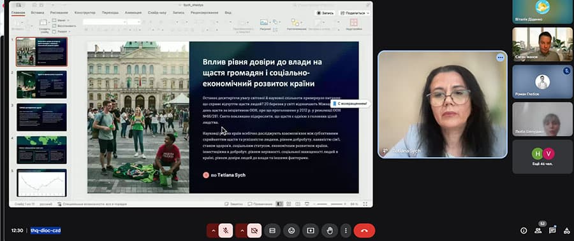The height and width of the screenshot is (241, 574).
Task: Expand video settings arrow beside camera
Action: (x=242, y=231)
